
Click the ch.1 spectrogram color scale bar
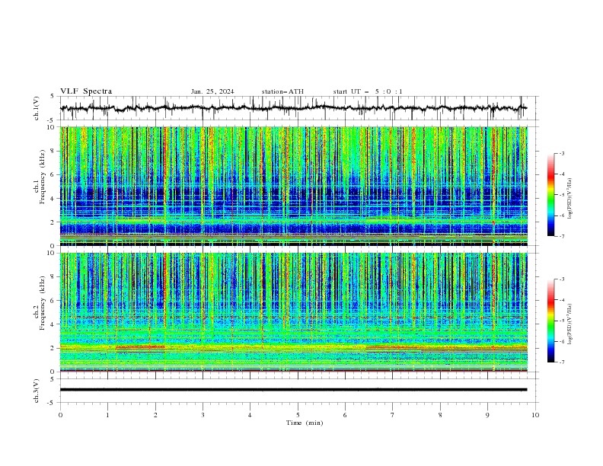(550, 195)
